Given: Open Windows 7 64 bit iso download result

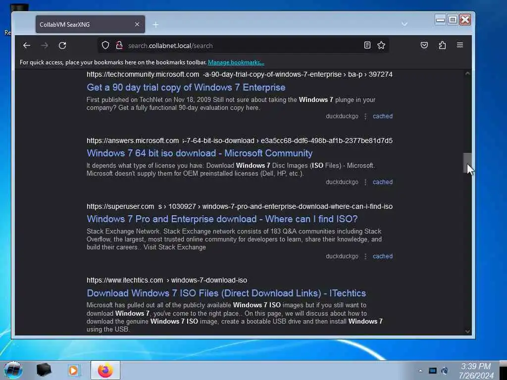Looking at the screenshot, I should click(x=200, y=153).
